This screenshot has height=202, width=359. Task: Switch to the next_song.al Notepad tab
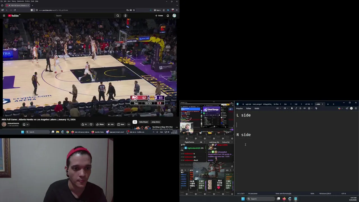[257, 104]
